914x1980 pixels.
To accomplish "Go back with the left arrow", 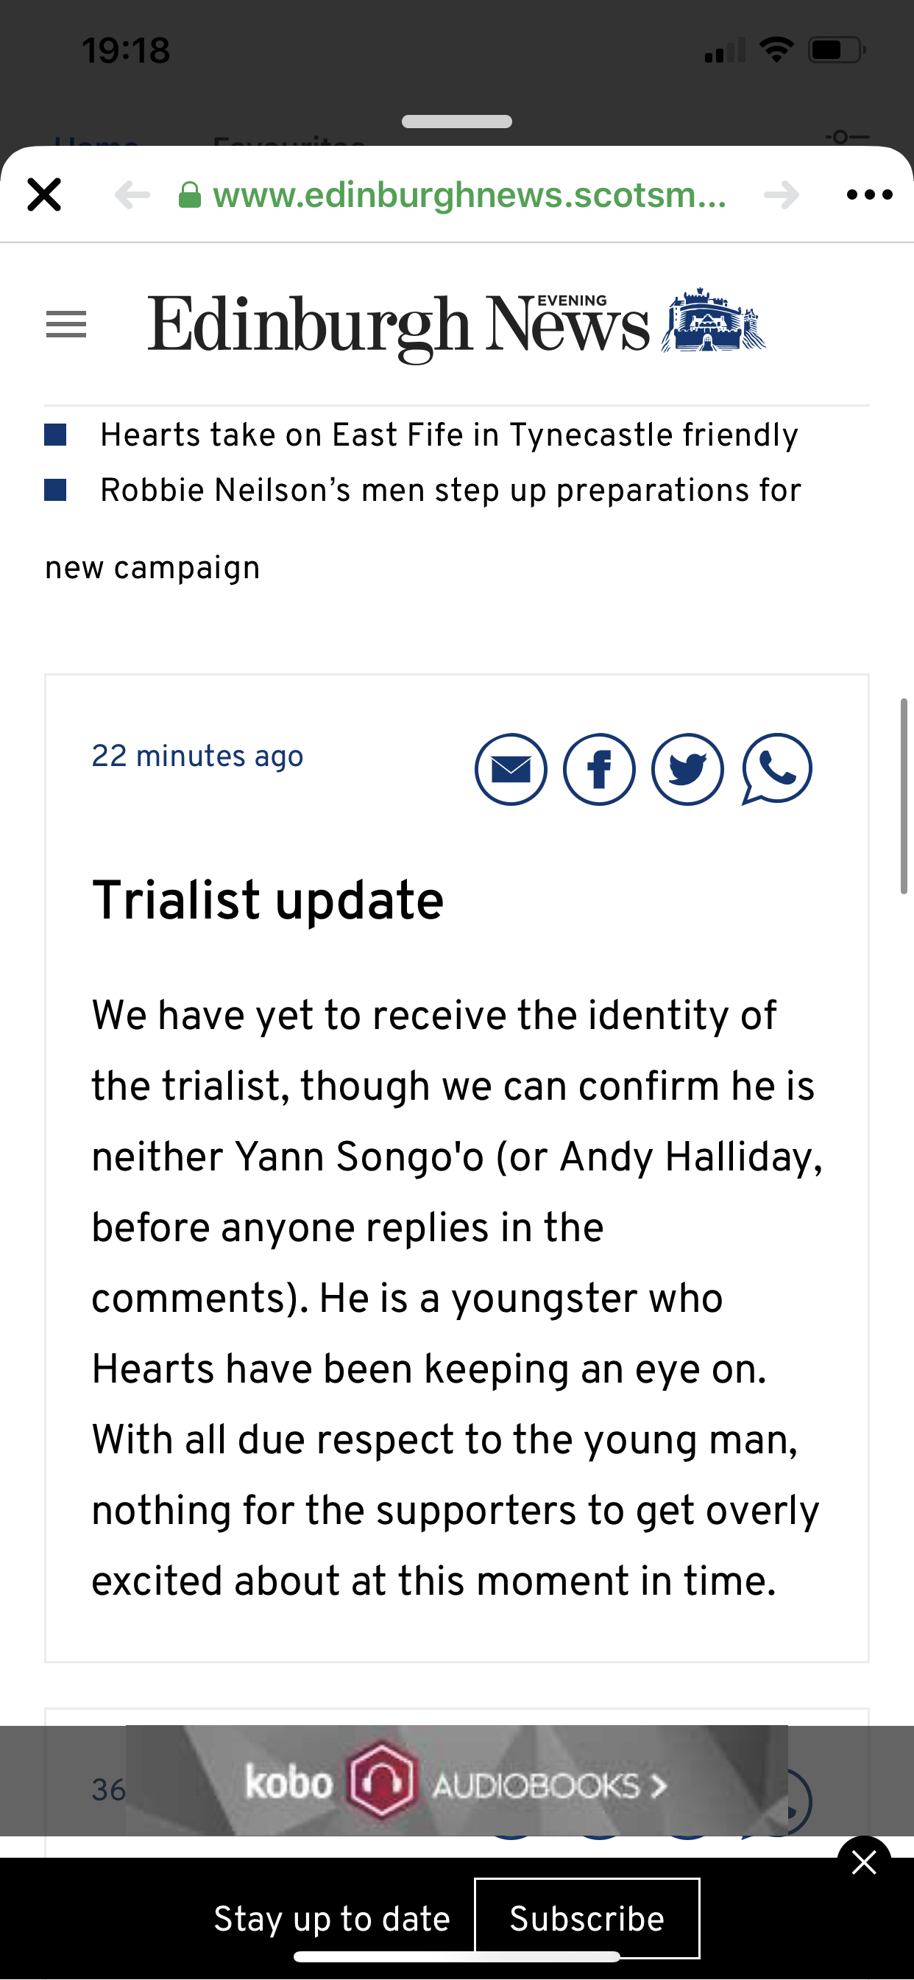I will (132, 195).
